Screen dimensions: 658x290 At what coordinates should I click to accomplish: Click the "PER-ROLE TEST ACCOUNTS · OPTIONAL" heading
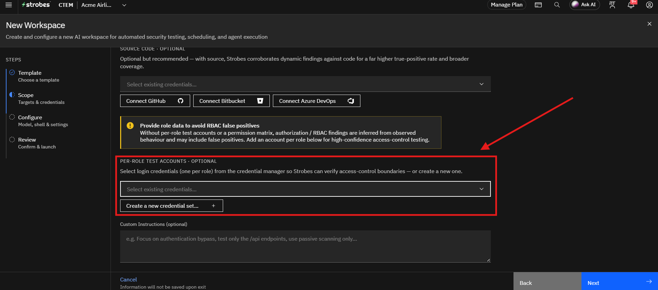tap(168, 161)
